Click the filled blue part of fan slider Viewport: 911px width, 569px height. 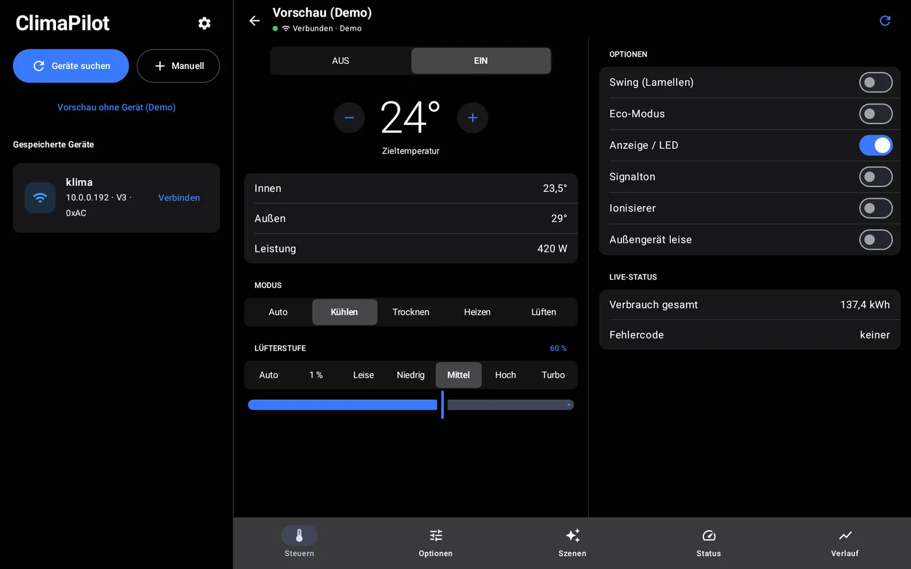click(343, 404)
